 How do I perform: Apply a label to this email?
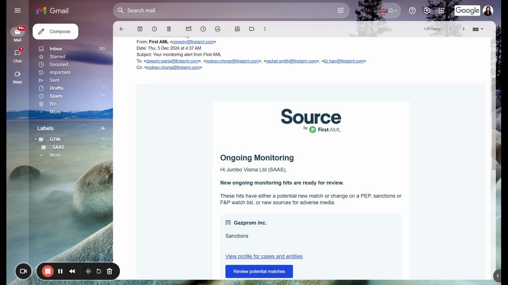coord(252,29)
